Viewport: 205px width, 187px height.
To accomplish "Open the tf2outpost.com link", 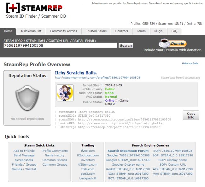I will pos(88,155).
